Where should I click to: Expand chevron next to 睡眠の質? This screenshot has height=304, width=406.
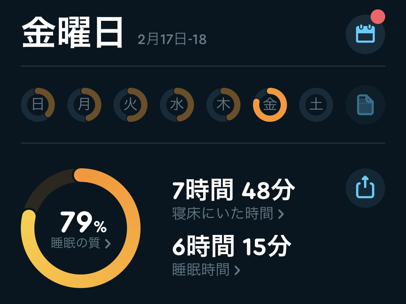coord(108,244)
